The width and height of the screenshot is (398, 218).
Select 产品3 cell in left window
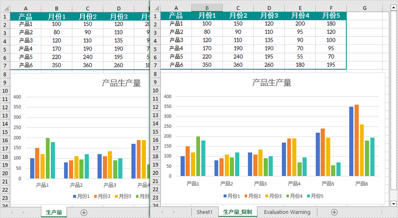(x=25, y=41)
